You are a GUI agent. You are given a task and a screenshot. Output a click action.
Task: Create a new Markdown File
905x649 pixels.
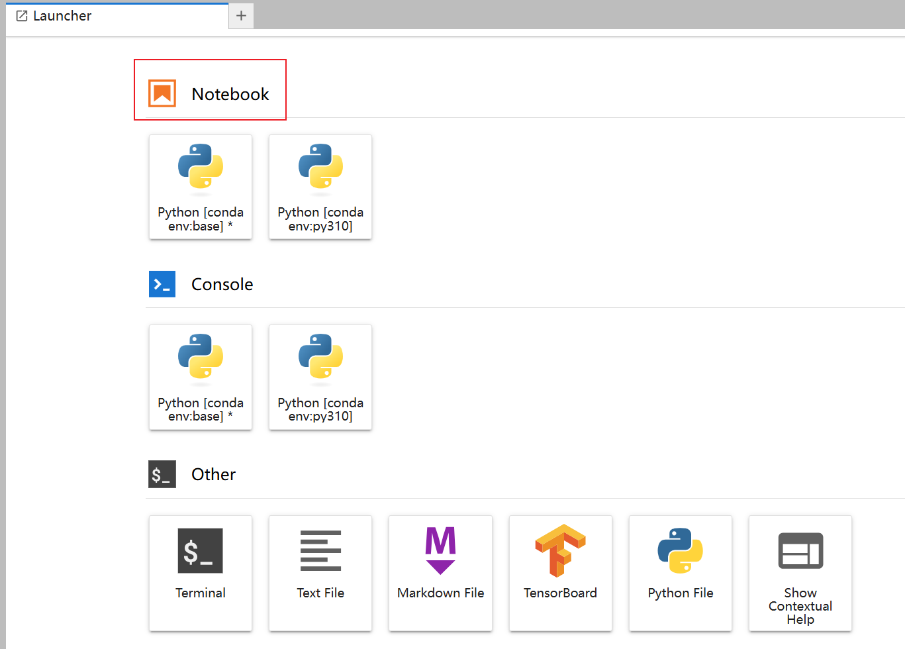click(x=440, y=572)
